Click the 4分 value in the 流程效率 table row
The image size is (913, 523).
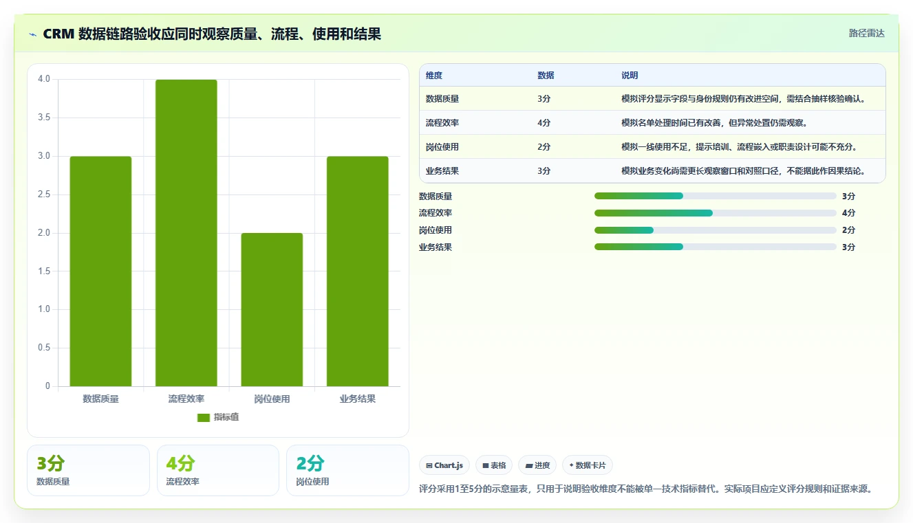point(544,123)
